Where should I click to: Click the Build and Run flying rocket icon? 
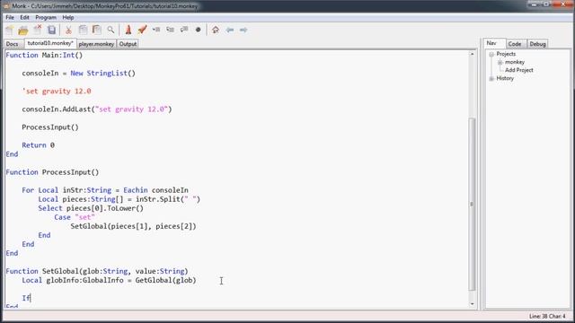click(x=142, y=30)
